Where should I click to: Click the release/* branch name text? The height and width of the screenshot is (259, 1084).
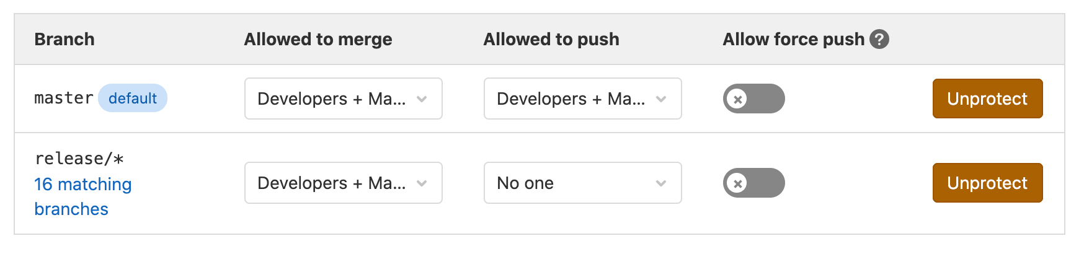click(x=79, y=159)
